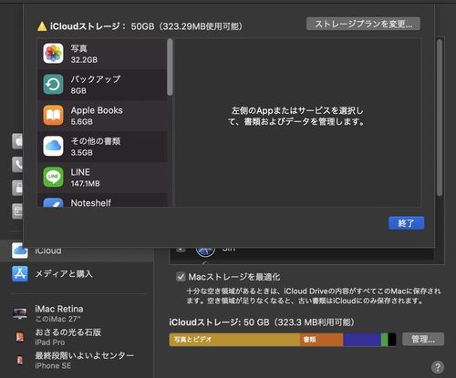Select the 写真 32.2GB row
Screen dimensions: 456x378
point(102,54)
